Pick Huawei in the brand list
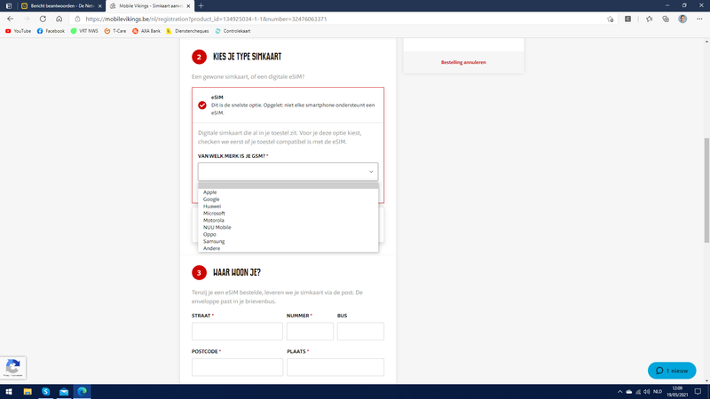The image size is (710, 399). point(211,207)
